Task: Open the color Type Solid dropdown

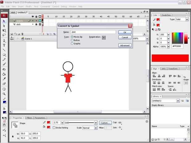Action: (x=187, y=19)
